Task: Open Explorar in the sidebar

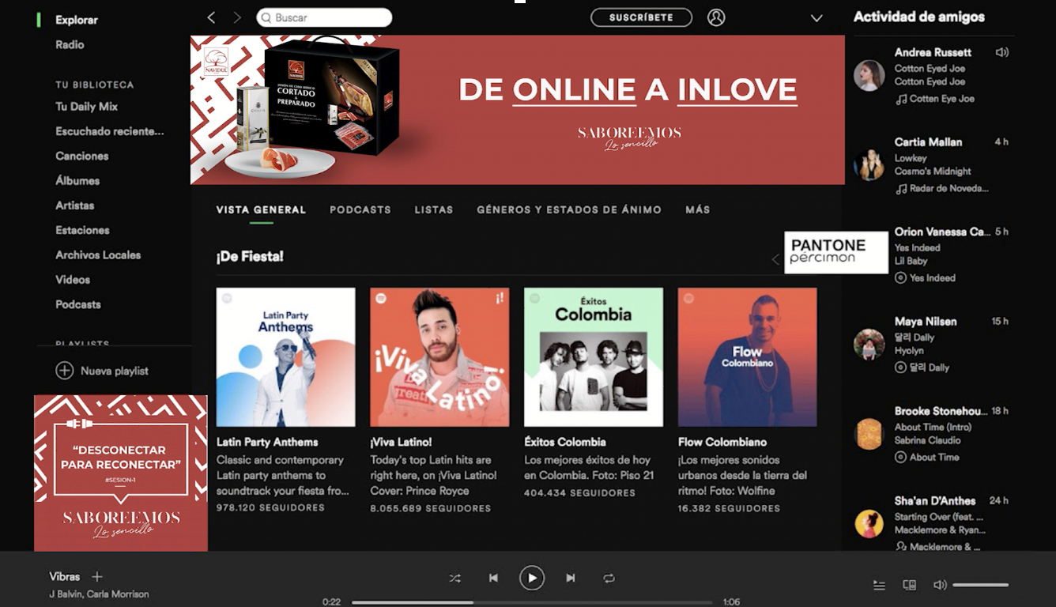Action: pyautogui.click(x=77, y=20)
